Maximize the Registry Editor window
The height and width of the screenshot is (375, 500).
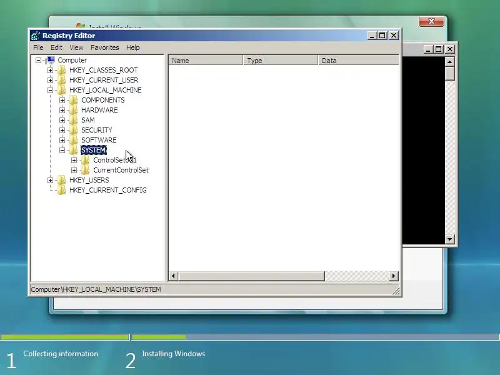click(382, 36)
